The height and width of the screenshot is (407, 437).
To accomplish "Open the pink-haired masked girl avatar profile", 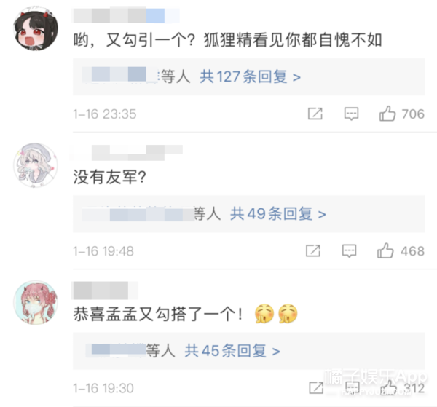I will tap(36, 302).
